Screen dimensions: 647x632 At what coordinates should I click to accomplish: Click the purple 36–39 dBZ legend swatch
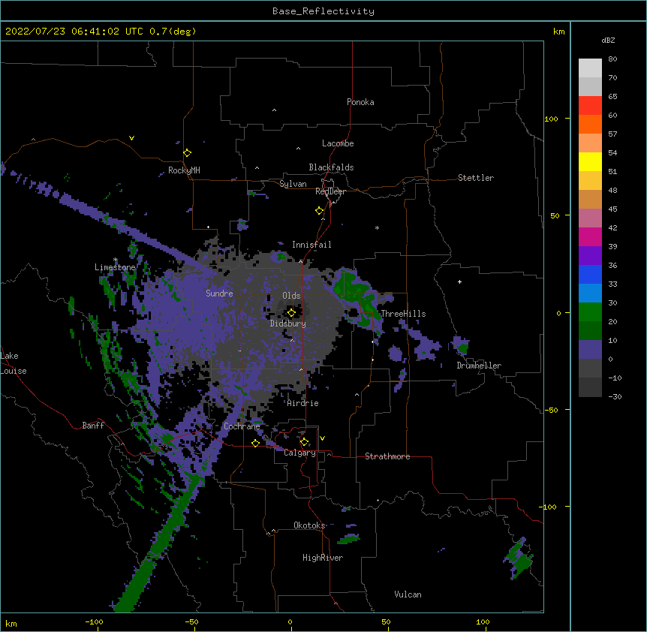590,255
